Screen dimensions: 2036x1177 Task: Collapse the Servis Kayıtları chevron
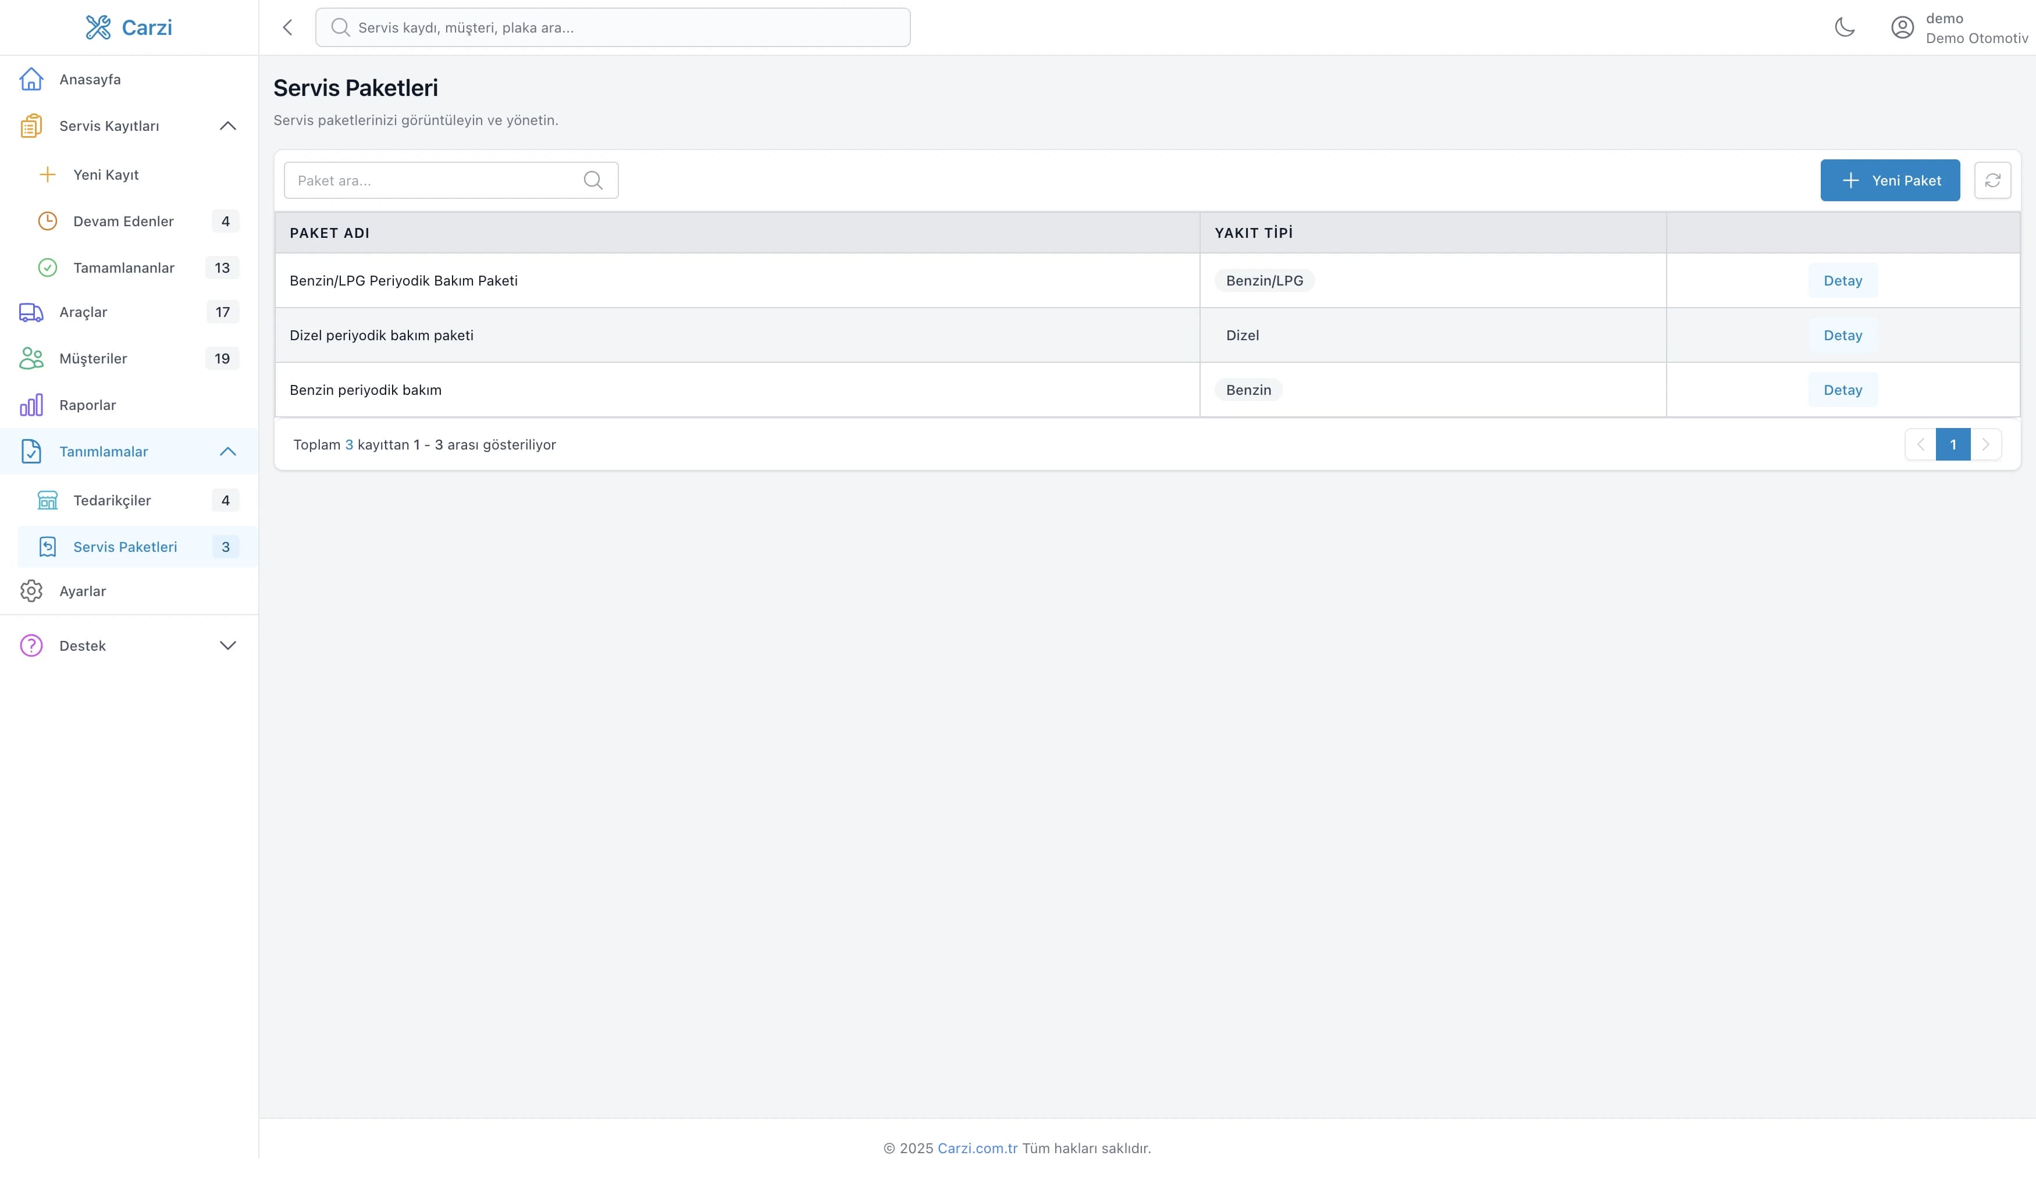tap(228, 126)
